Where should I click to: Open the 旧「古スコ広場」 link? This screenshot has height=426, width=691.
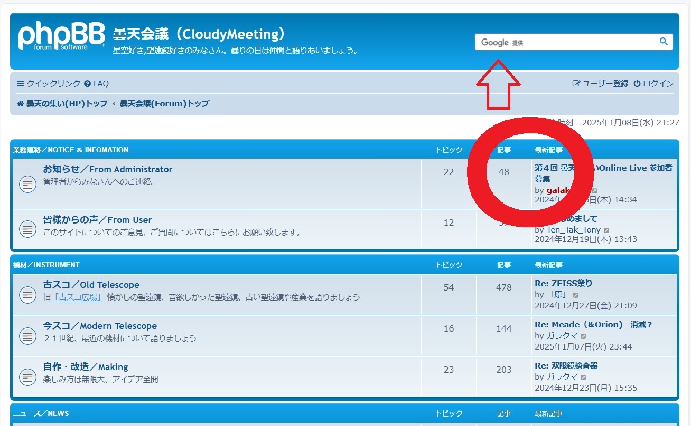(x=77, y=297)
